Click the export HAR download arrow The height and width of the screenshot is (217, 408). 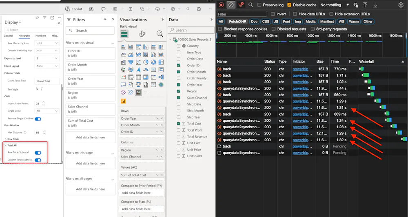point(375,4)
